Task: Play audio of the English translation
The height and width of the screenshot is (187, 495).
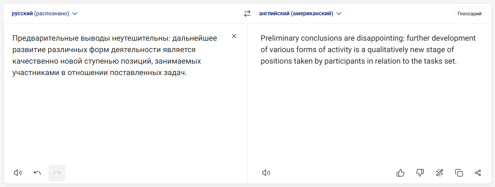Action: pyautogui.click(x=266, y=173)
